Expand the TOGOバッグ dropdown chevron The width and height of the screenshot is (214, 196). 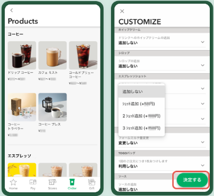tap(203, 165)
